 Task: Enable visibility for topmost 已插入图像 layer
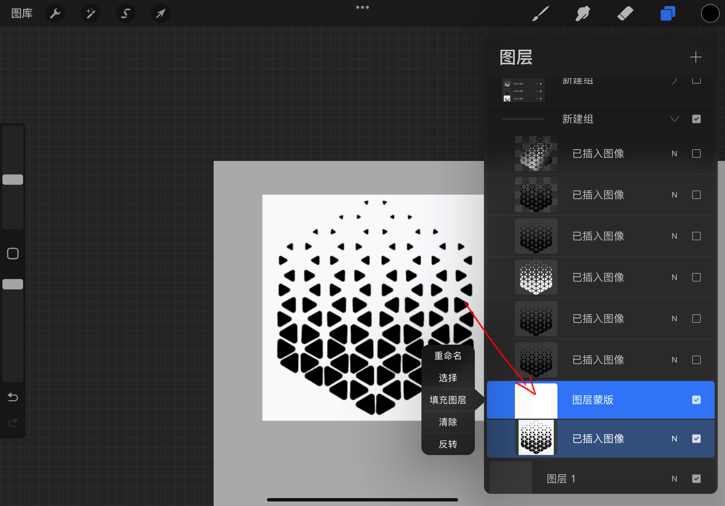[696, 153]
